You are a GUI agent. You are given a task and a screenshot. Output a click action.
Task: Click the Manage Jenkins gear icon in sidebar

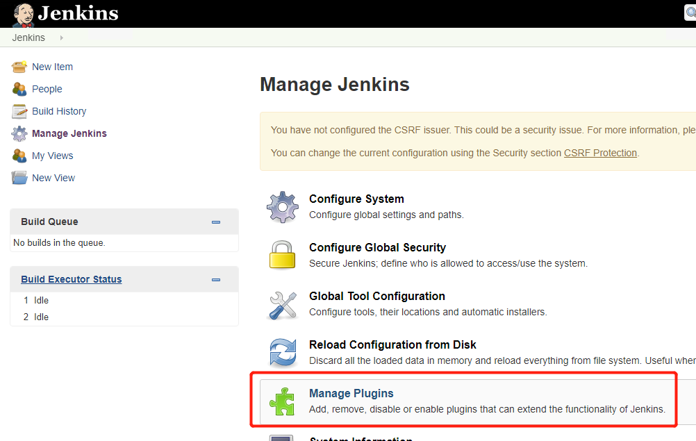pos(19,133)
